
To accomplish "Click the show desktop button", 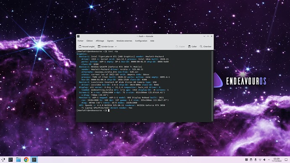I will (x=286, y=160).
